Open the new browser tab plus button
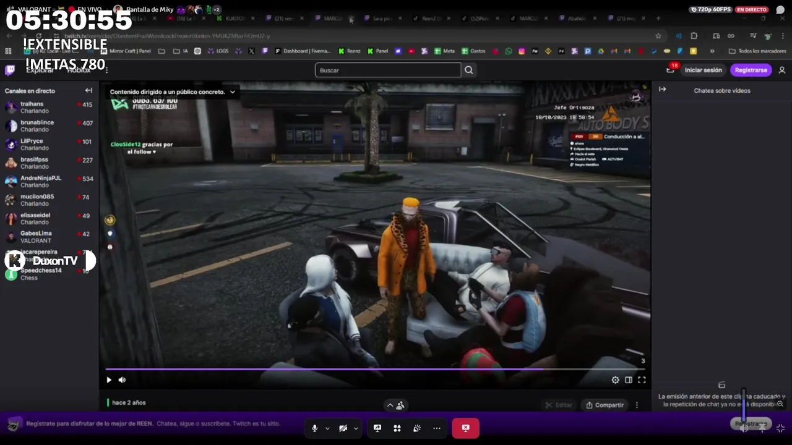Viewport: 792px width, 445px height. point(658,19)
